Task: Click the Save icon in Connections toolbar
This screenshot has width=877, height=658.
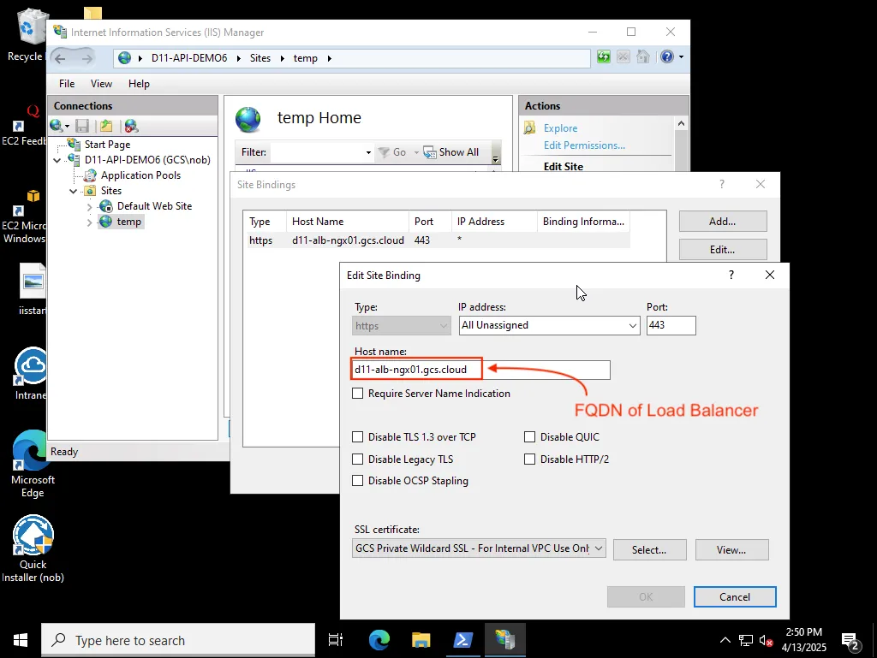Action: tap(82, 126)
